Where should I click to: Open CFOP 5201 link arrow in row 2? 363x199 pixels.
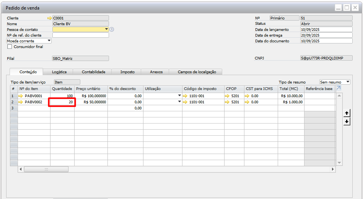coord(228,102)
